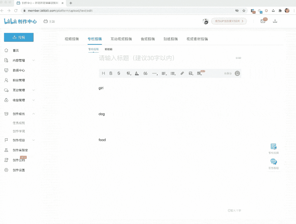296x224 pixels.
Task: Open a new browser tab
Action: (x=71, y=3)
